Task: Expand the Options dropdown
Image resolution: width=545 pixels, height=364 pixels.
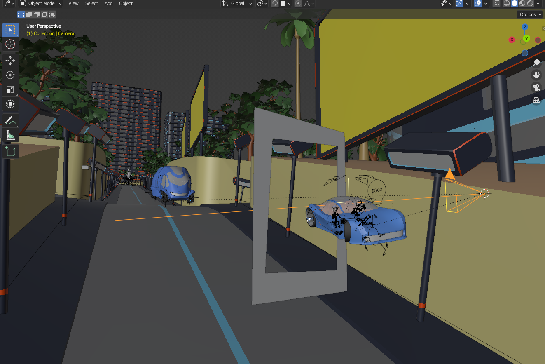Action: [530, 14]
